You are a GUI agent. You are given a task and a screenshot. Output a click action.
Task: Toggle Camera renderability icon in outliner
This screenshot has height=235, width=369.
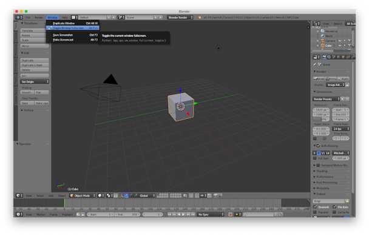click(349, 41)
